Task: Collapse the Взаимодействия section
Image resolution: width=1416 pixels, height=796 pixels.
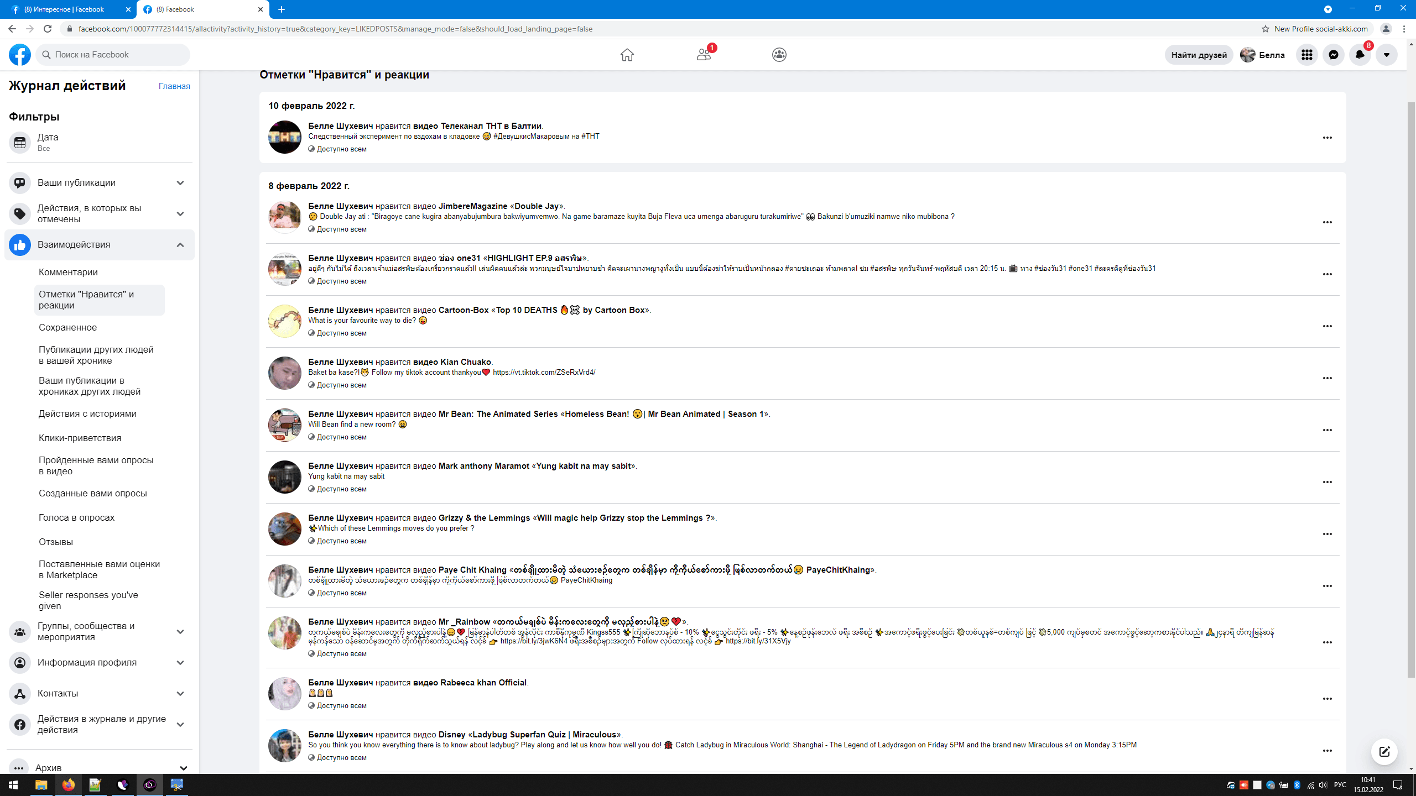Action: [x=100, y=244]
